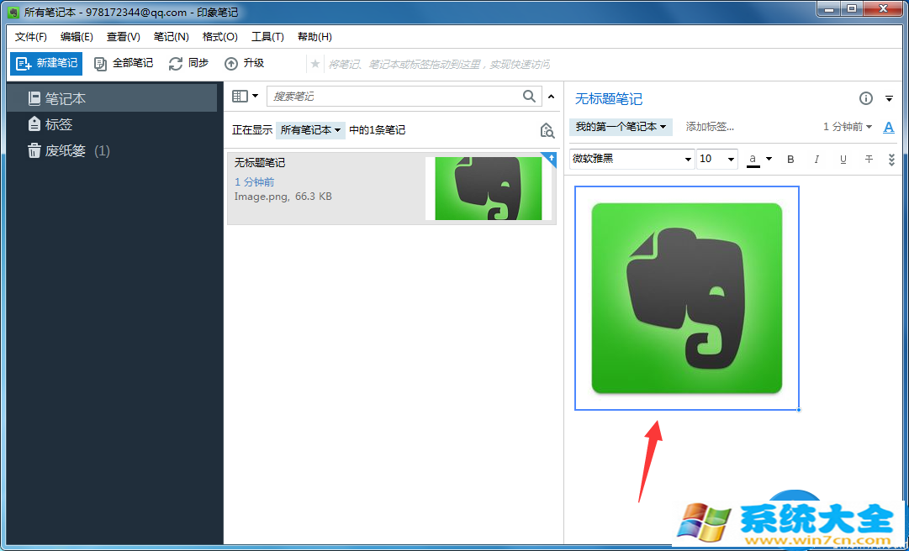Open the Edit (编辑) menu
This screenshot has height=551, width=909.
77,36
